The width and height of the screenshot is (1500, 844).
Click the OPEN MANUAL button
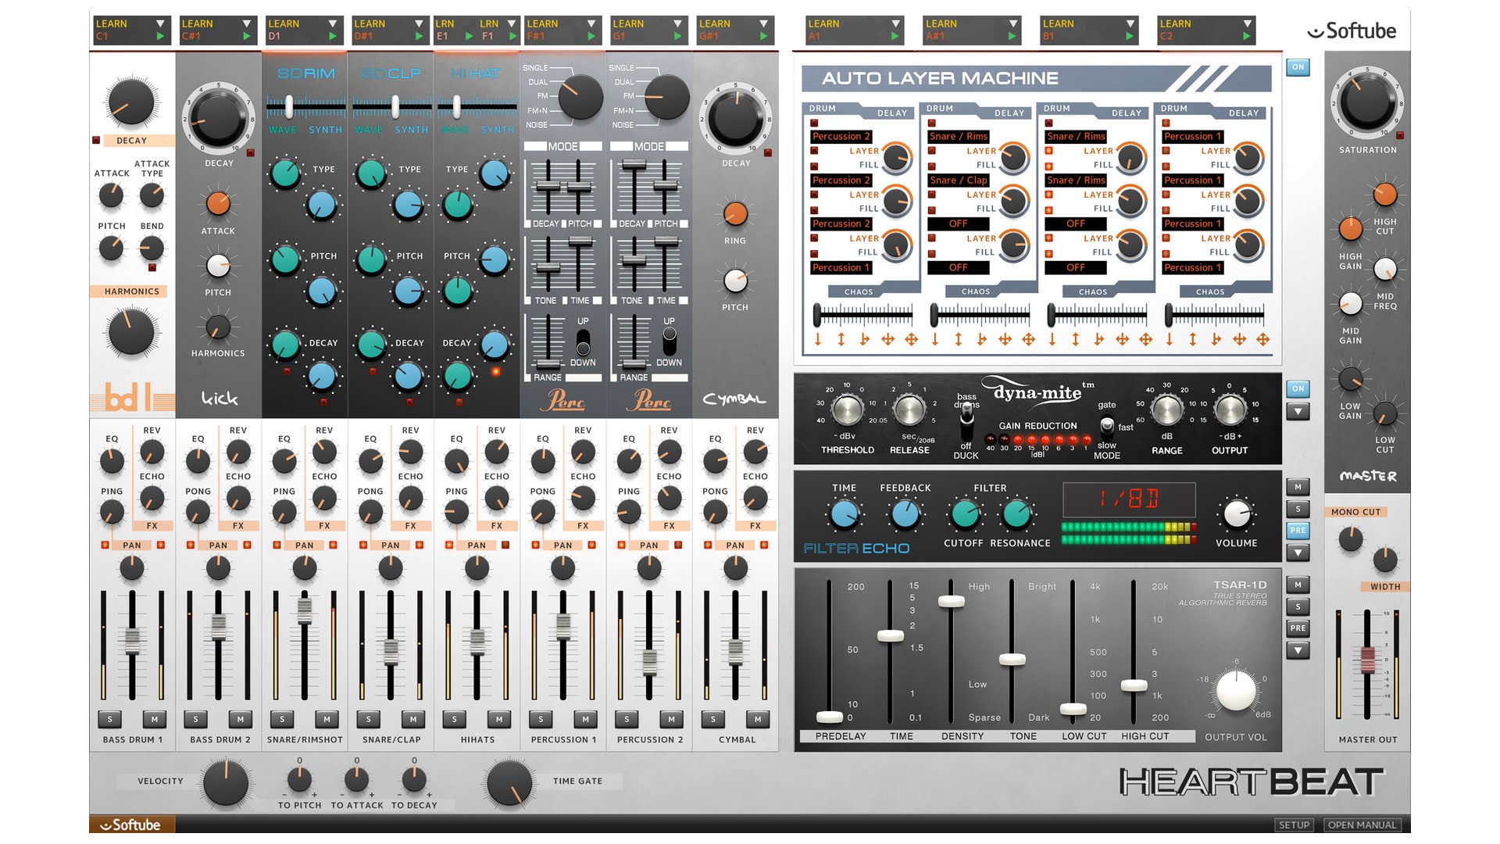[1362, 825]
